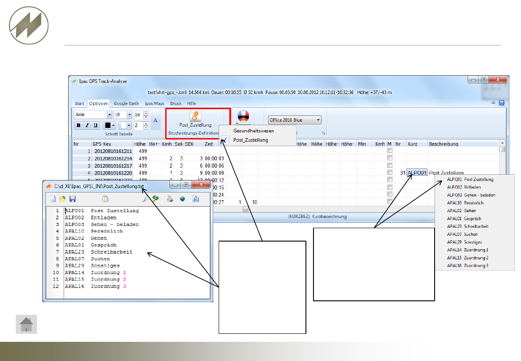Switch to the Start tab
Screen dimensions: 521x361
[79, 103]
